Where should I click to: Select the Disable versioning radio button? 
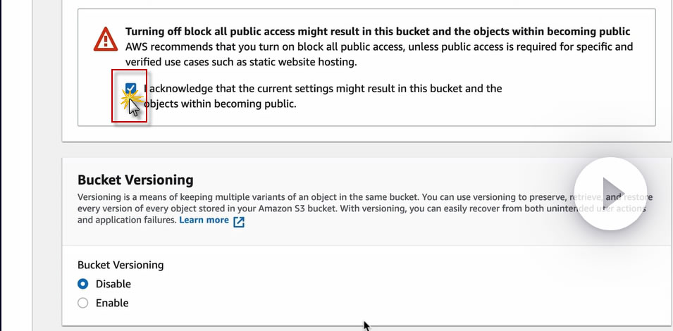83,284
